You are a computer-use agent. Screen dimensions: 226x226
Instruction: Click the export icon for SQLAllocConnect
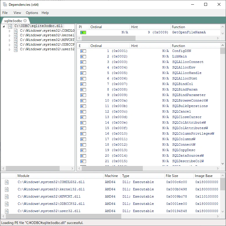coord(83,62)
